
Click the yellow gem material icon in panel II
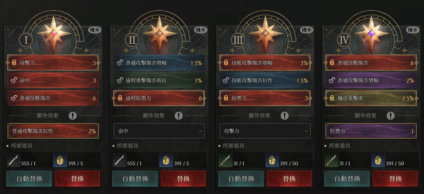(x=166, y=160)
